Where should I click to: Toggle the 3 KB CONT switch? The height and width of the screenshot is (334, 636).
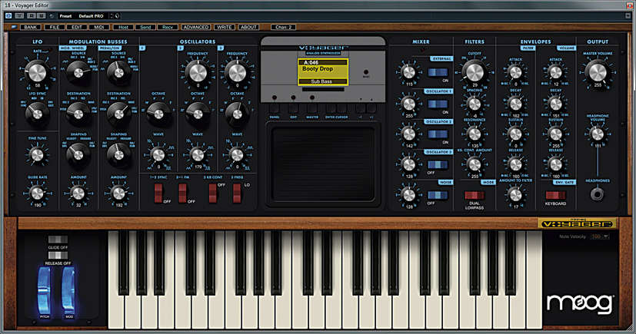(x=212, y=193)
